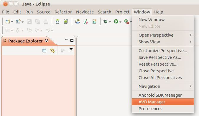Image resolution: width=199 pixels, height=116 pixels.
Task: Minimize the Eclipse window
Action: (11, 4)
